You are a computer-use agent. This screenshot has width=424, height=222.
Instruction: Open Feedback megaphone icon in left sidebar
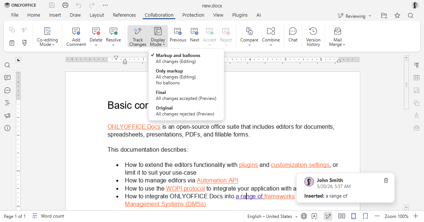tap(7, 115)
